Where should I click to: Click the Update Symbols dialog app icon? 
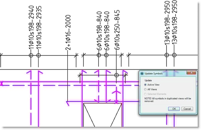coord(142,74)
